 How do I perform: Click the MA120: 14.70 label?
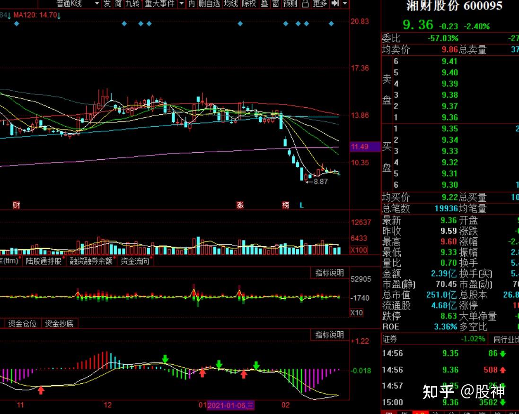(35, 15)
